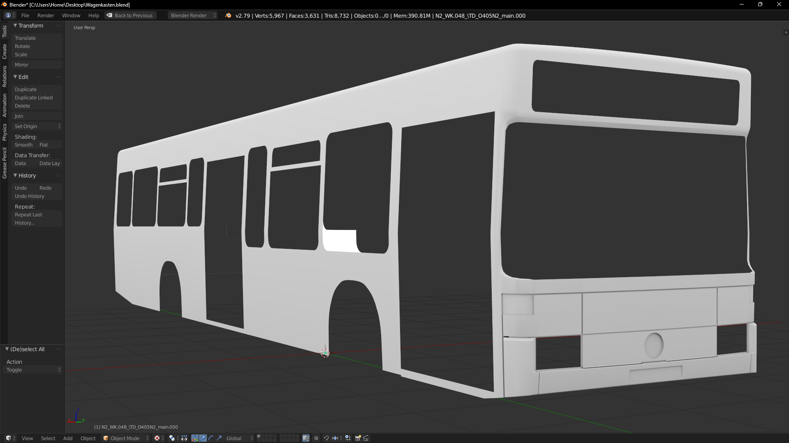The image size is (789, 443).
Task: Open the Object Mode dropdown
Action: coord(125,438)
